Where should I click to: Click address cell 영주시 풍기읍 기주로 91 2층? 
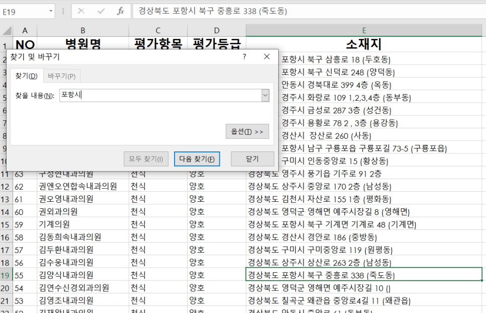pos(364,174)
